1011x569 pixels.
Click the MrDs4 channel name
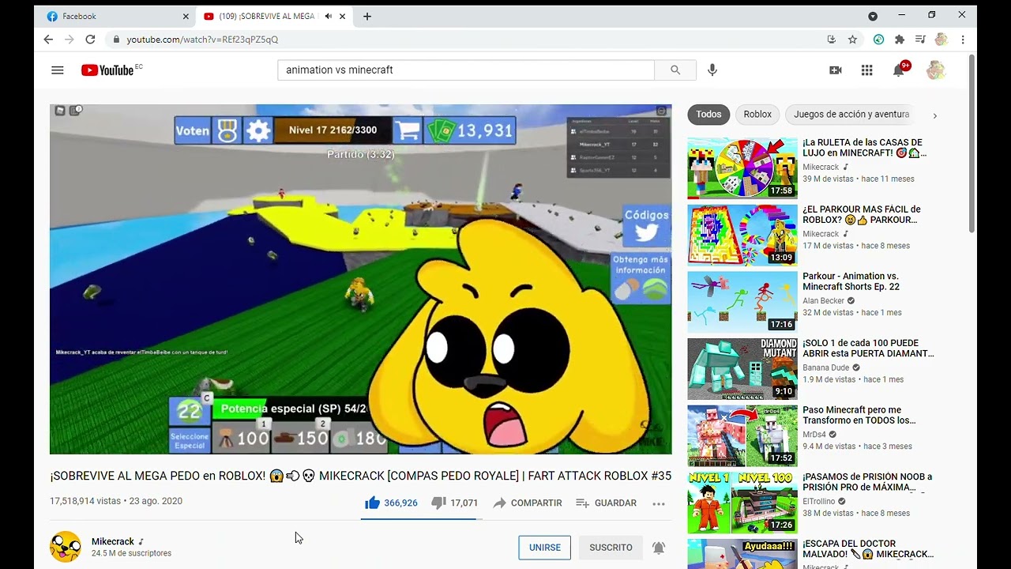pos(814,435)
